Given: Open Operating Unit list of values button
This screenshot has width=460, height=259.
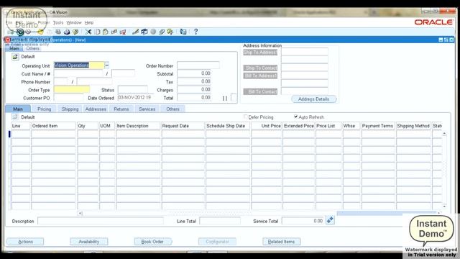Looking at the screenshot, I should (107, 65).
